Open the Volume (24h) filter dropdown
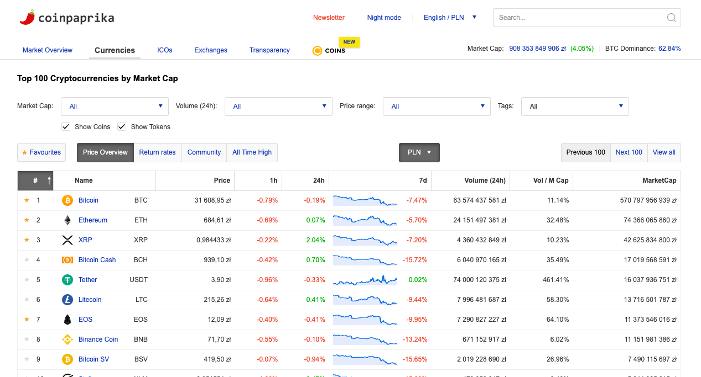Image resolution: width=701 pixels, height=377 pixels. [x=278, y=107]
